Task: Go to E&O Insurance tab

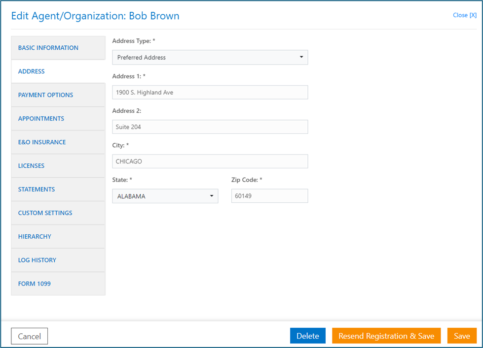Action: pos(58,142)
